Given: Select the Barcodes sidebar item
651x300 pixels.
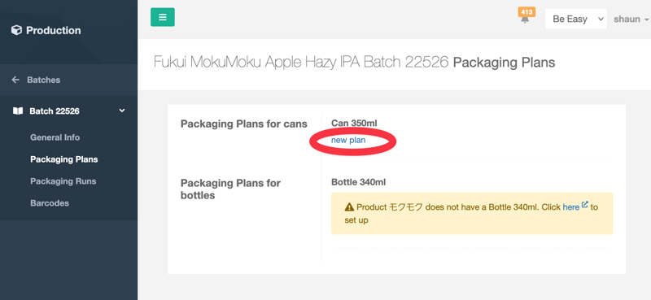Looking at the screenshot, I should (50, 203).
